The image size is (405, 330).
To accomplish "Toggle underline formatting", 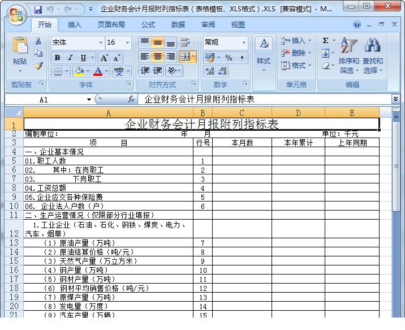I will pos(83,58).
